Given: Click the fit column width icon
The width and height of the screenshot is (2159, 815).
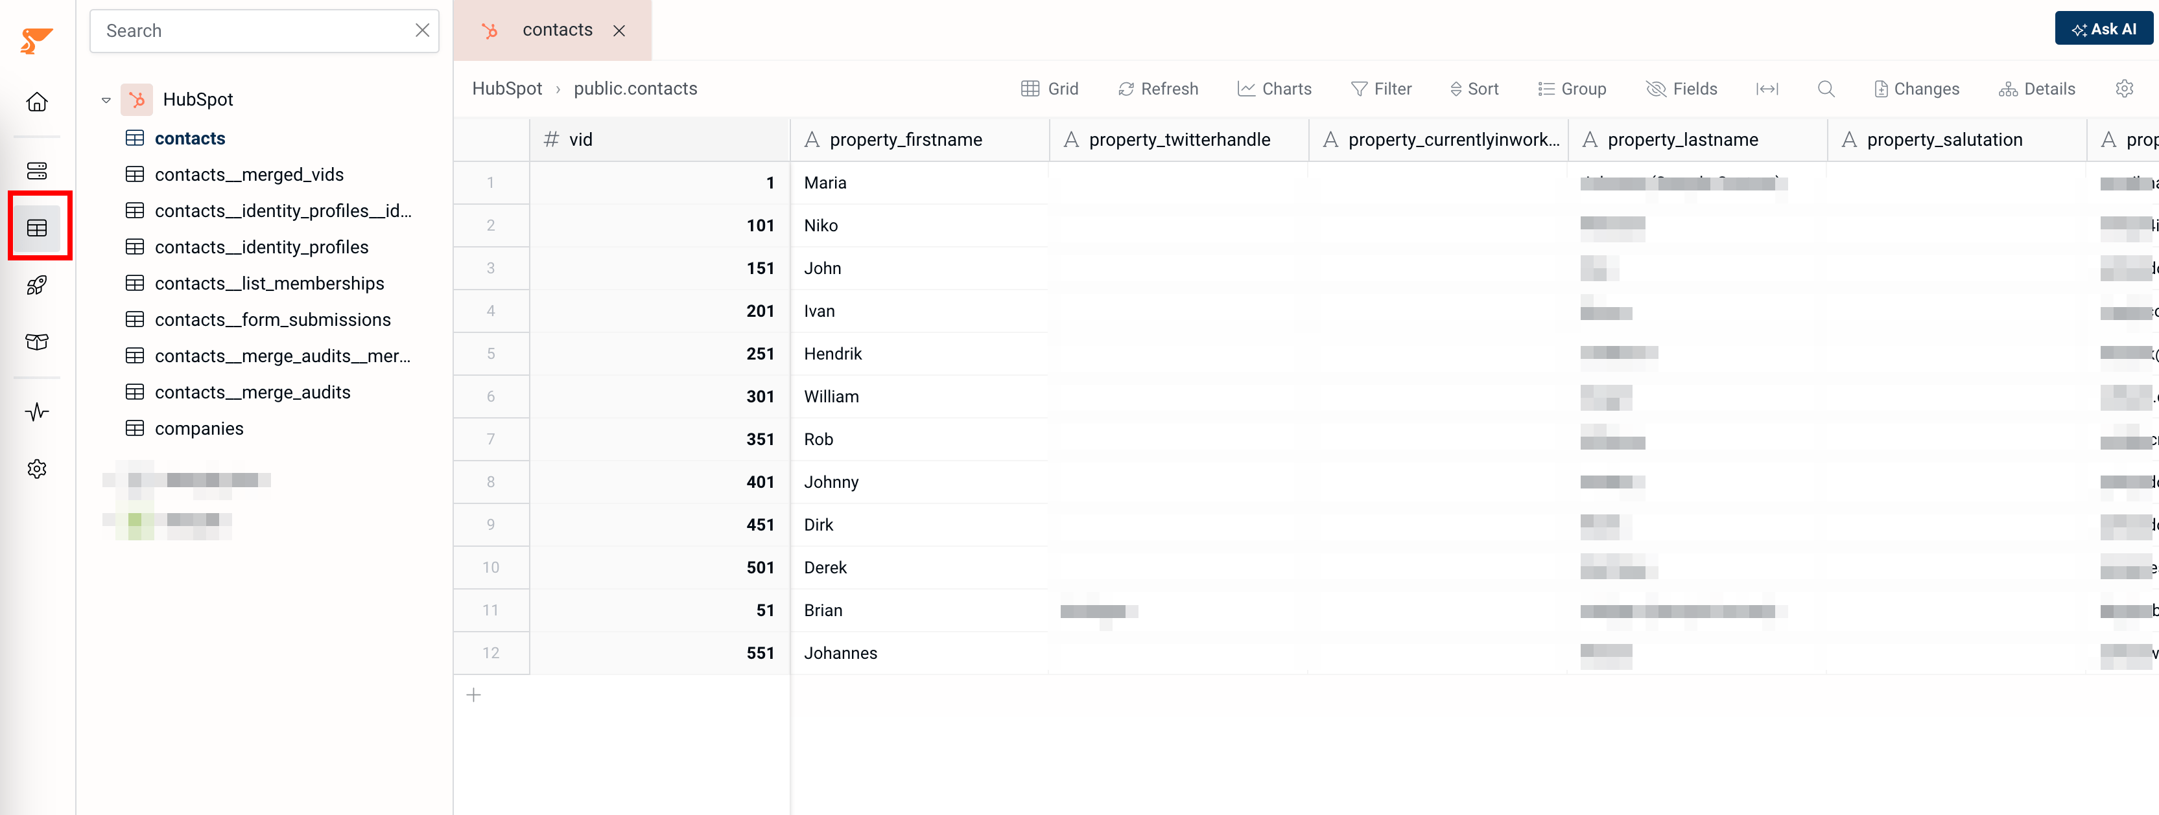Looking at the screenshot, I should click(x=1767, y=89).
